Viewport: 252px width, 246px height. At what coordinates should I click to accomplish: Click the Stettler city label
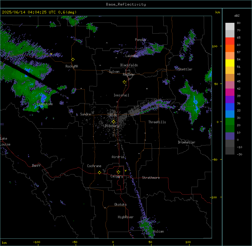pos(185,69)
